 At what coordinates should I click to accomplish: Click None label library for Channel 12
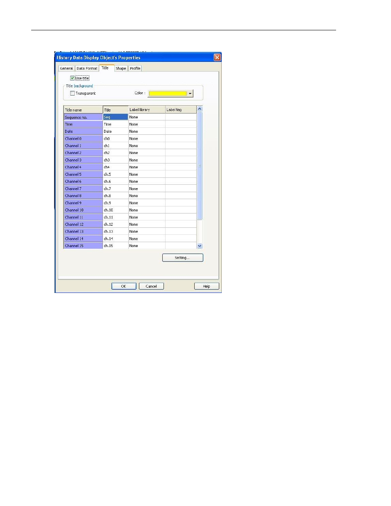pyautogui.click(x=147, y=225)
